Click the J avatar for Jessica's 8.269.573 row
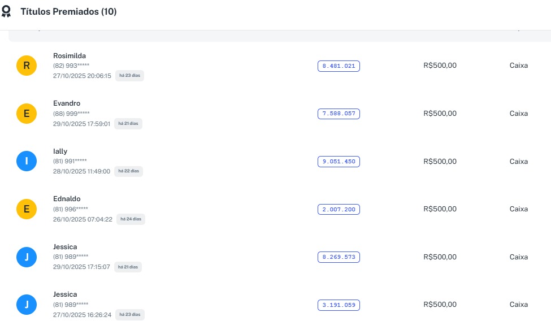551x321 pixels. tap(27, 257)
